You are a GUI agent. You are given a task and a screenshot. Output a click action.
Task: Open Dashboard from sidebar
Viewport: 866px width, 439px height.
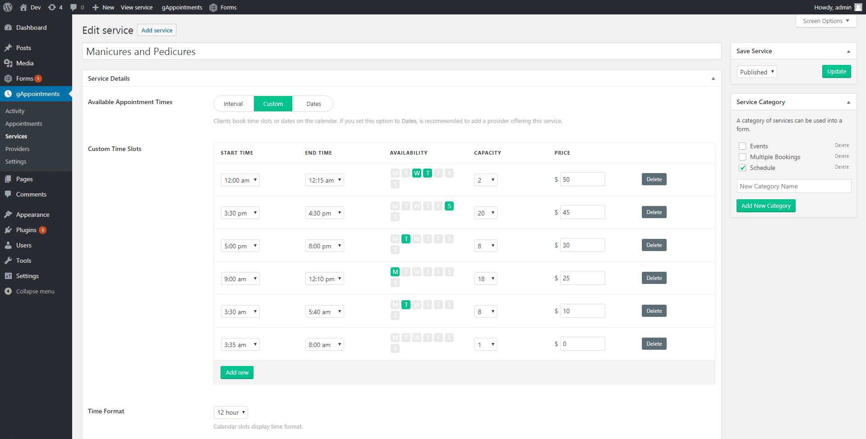(x=31, y=27)
